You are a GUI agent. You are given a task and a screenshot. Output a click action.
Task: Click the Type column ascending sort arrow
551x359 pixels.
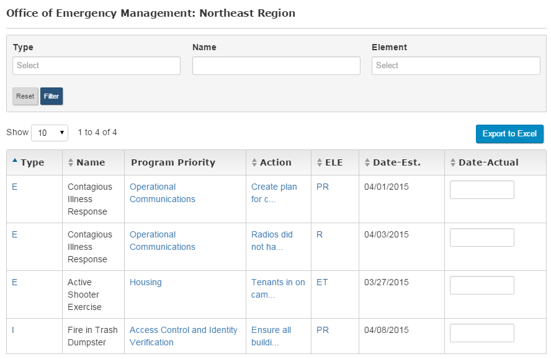(x=15, y=161)
